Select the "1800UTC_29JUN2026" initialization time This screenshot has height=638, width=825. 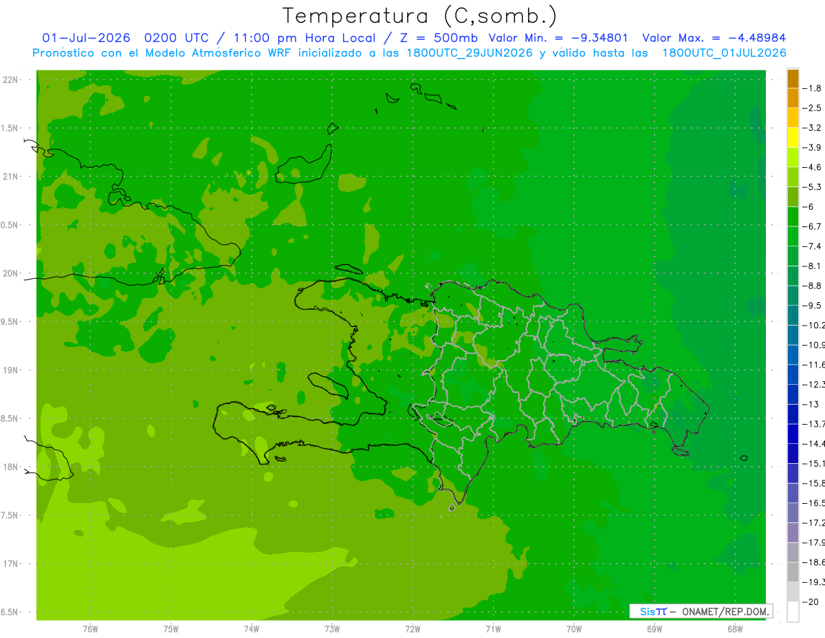(470, 53)
